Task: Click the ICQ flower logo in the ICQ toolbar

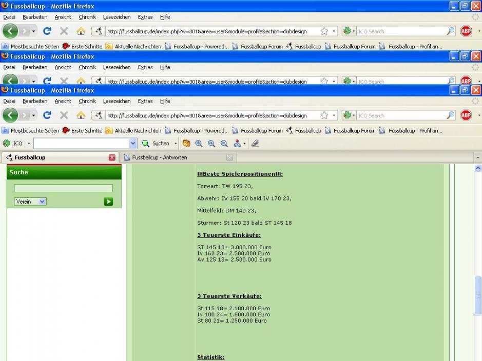Action: coord(7,144)
